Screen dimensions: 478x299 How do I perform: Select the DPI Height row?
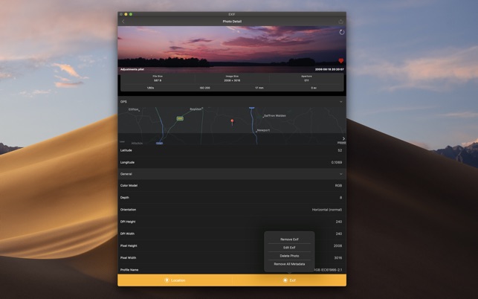point(232,222)
